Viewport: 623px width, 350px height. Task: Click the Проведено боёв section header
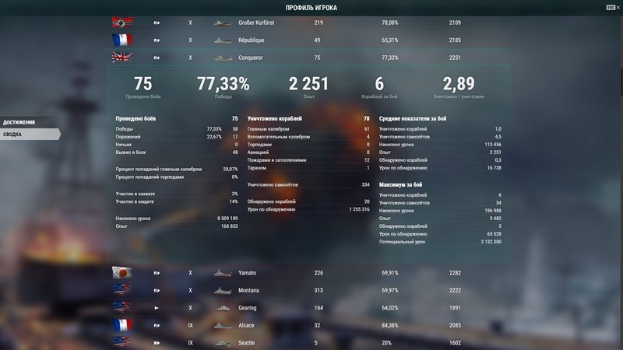pyautogui.click(x=136, y=118)
